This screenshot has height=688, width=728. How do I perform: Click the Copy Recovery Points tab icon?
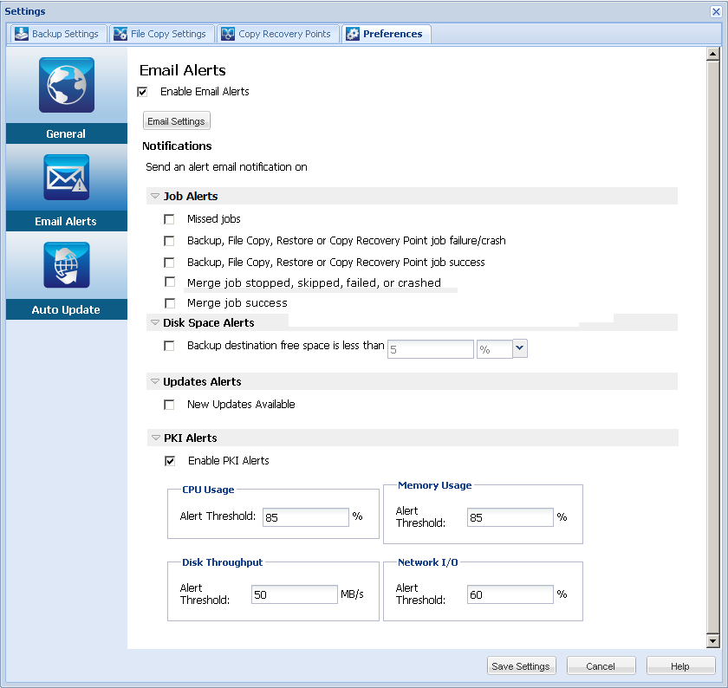(227, 33)
